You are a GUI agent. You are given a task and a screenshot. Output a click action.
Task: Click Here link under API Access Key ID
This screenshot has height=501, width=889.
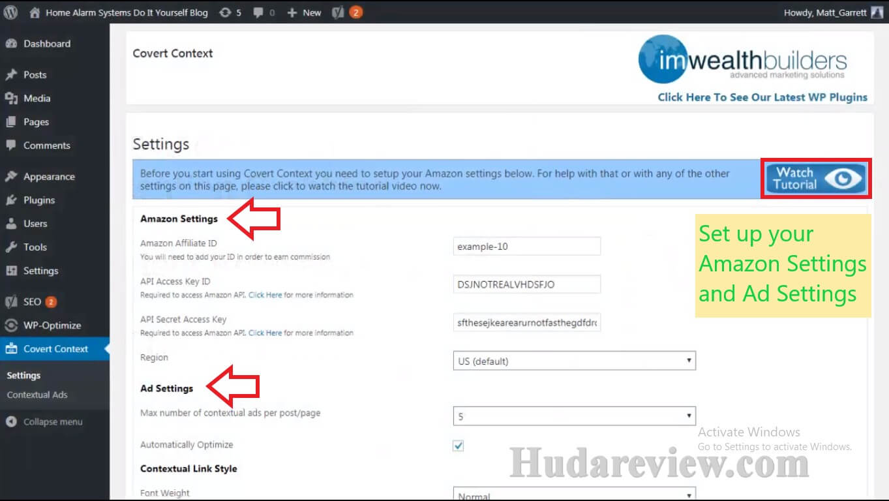[x=265, y=295]
